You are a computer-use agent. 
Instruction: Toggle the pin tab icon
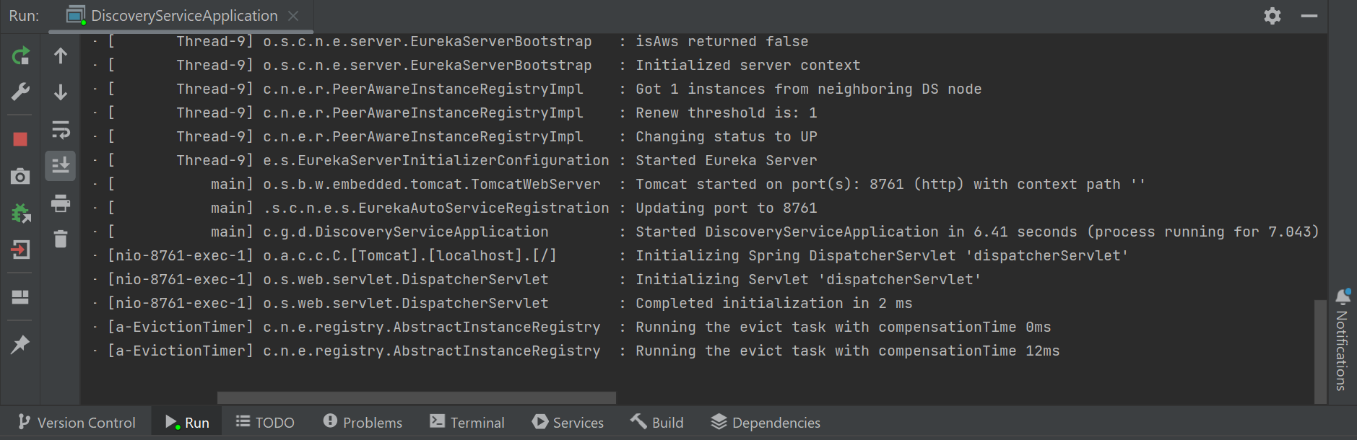[20, 345]
